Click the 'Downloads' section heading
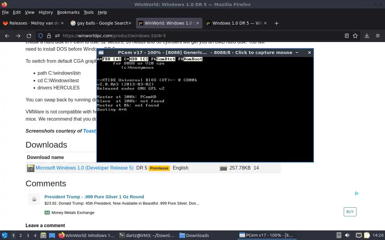This screenshot has width=385, height=240. point(46,145)
